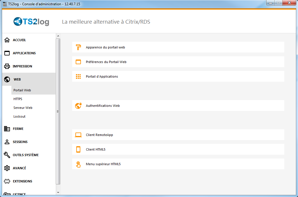The image size is (298, 197).
Task: Select the WEB menu entry
Action: coord(29,79)
